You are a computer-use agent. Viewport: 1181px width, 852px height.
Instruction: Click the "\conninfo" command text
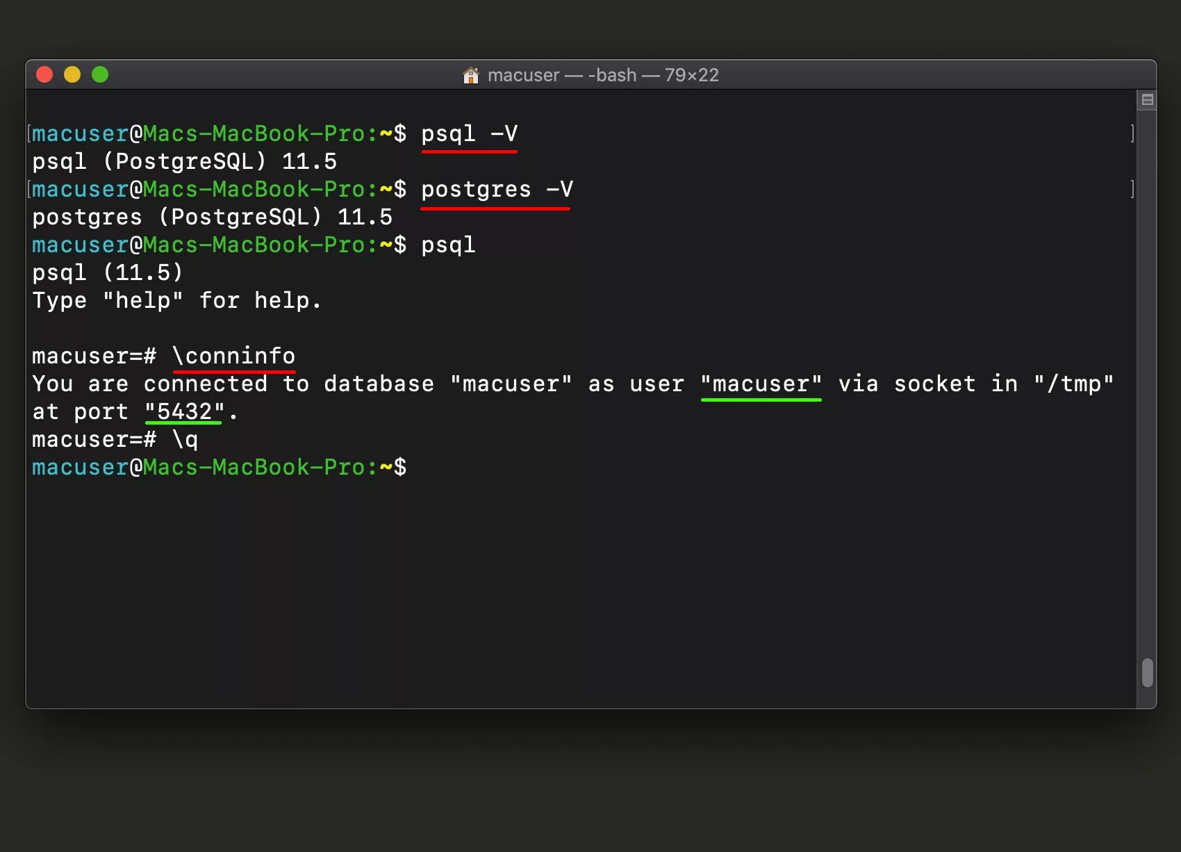click(x=233, y=356)
